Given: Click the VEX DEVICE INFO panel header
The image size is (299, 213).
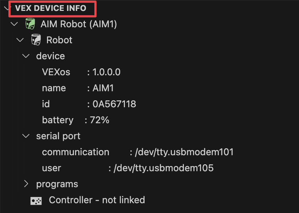Looking at the screenshot, I should 52,8.
